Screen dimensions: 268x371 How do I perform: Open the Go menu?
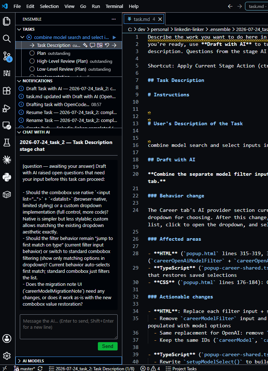click(x=83, y=6)
